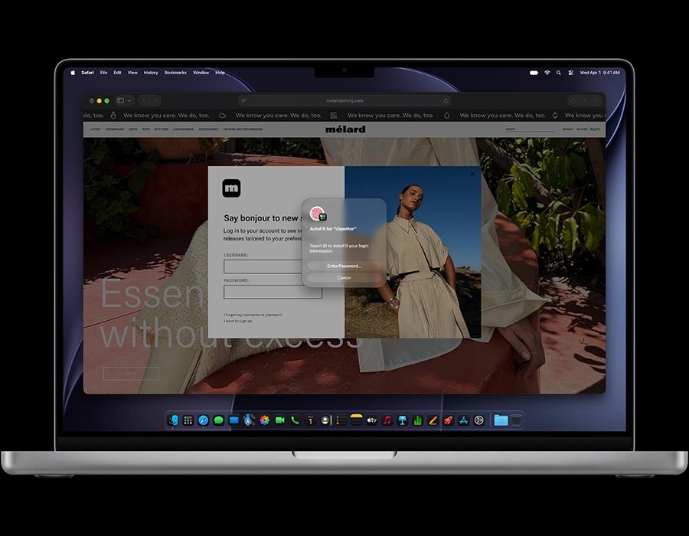Open Spotlight search magnifier icon

pos(559,73)
